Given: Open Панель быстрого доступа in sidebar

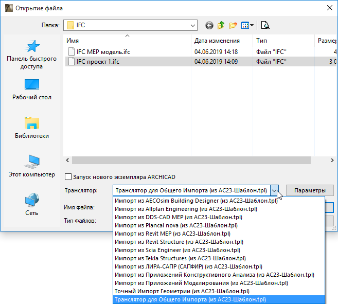Looking at the screenshot, I should [x=32, y=55].
